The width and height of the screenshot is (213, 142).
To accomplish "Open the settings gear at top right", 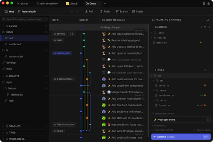I will 208,3.
